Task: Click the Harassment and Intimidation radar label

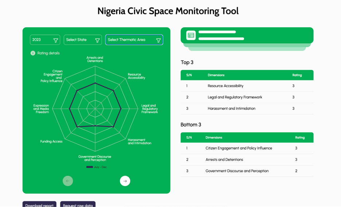Action: 140,142
